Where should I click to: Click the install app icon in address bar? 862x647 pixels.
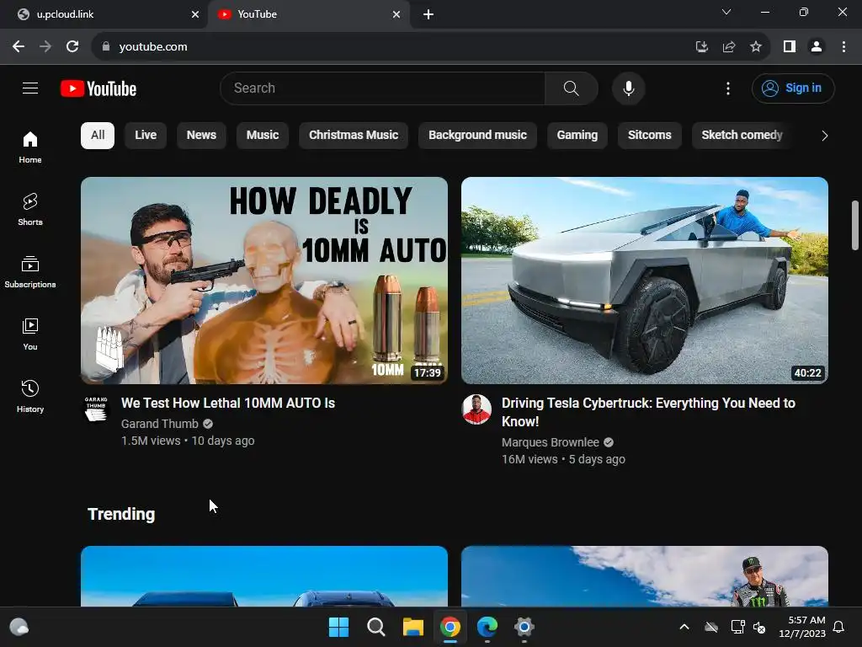[x=701, y=47]
